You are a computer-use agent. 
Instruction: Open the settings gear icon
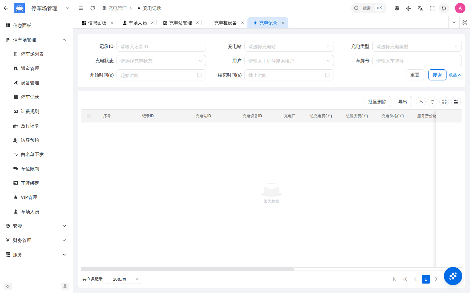tap(397, 8)
